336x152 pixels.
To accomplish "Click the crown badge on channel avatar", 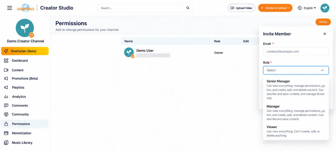I will pyautogui.click(x=32, y=35).
